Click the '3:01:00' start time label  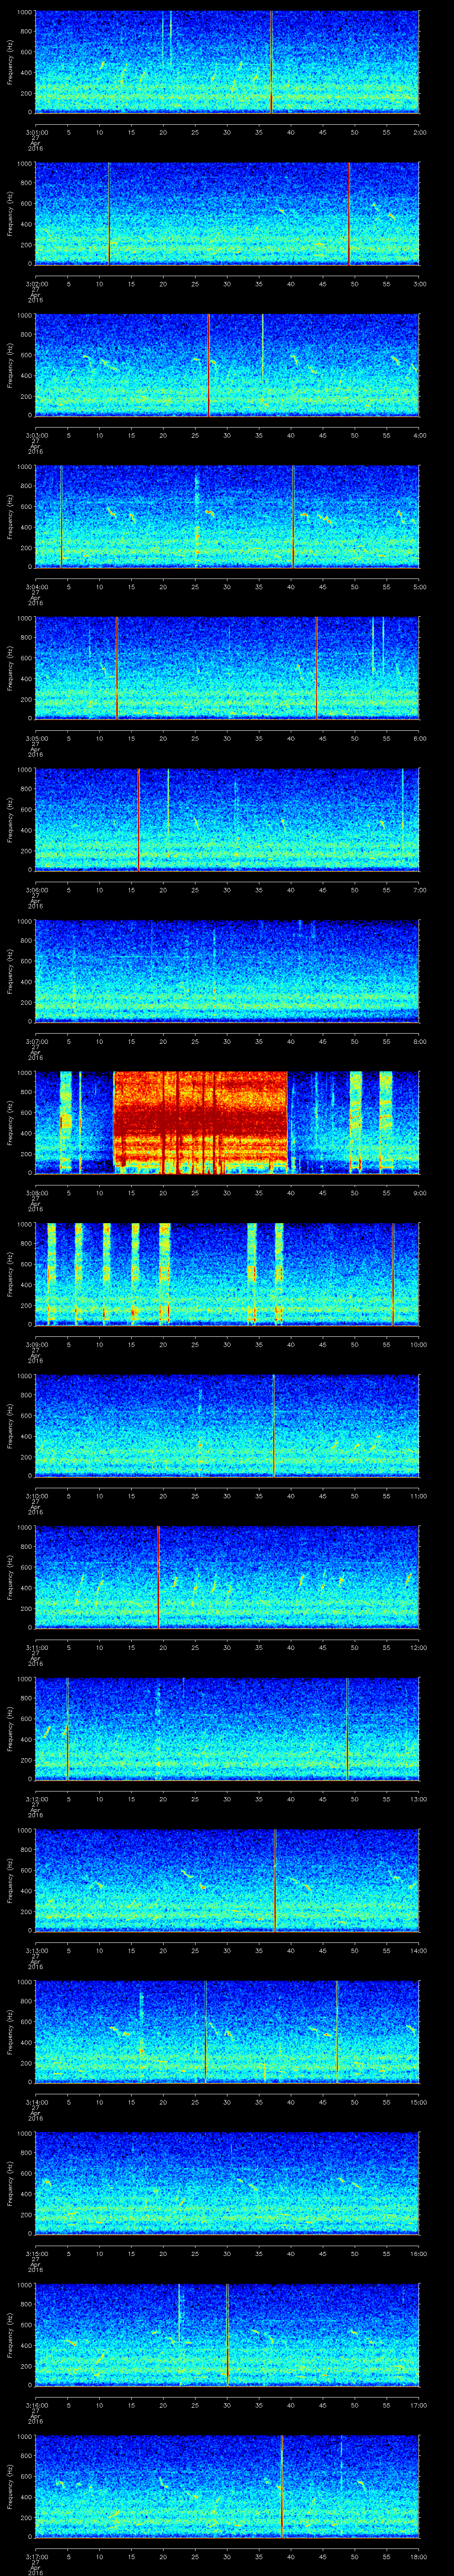[x=36, y=131]
